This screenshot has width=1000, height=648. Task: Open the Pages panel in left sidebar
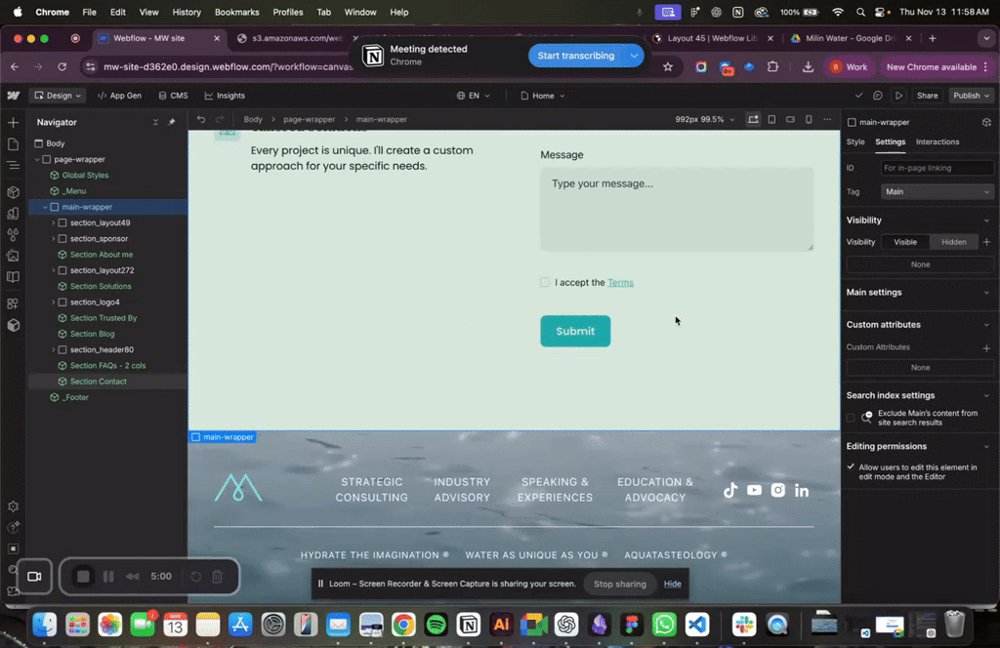(x=13, y=144)
